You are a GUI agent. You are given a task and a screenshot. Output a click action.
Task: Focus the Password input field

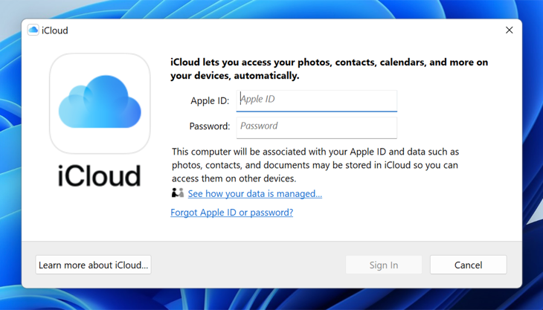(317, 128)
